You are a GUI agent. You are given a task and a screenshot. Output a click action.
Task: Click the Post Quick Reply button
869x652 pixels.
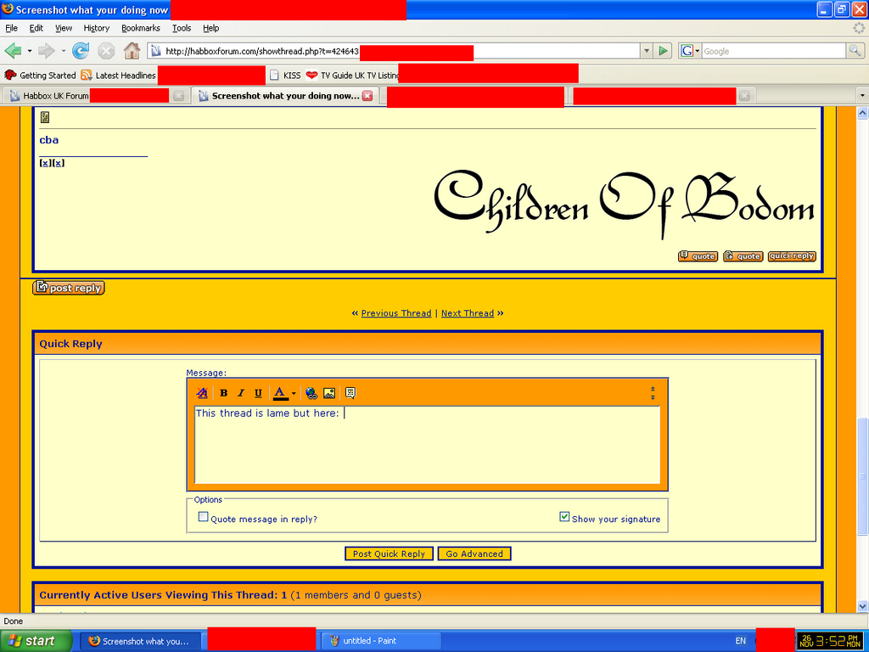coord(389,554)
